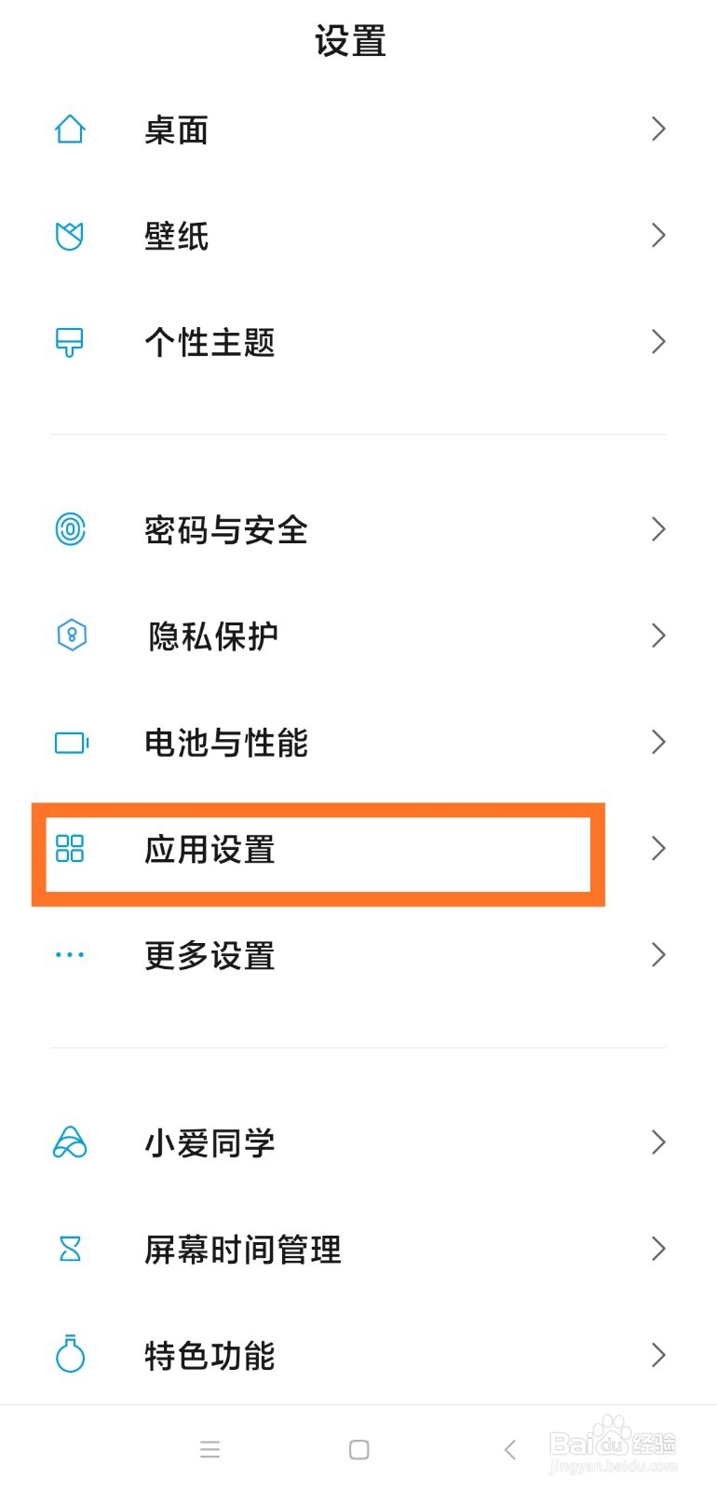The height and width of the screenshot is (1491, 717).
Task: Click the 密码与安全 fingerprint icon
Action: point(70,529)
